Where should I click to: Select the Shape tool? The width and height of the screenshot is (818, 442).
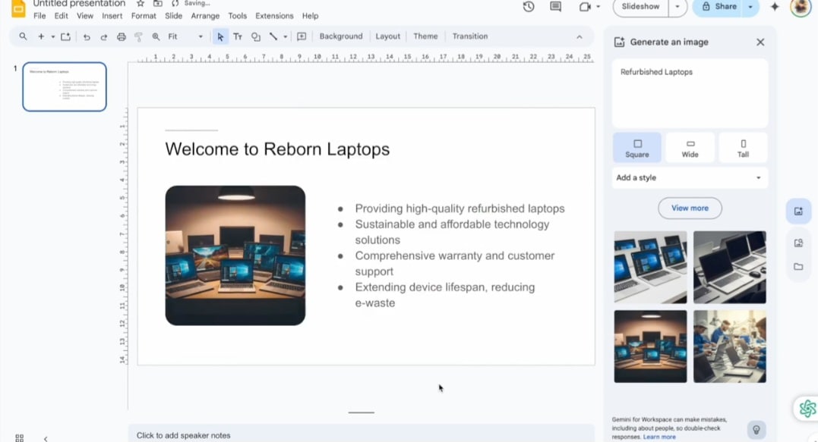point(256,36)
